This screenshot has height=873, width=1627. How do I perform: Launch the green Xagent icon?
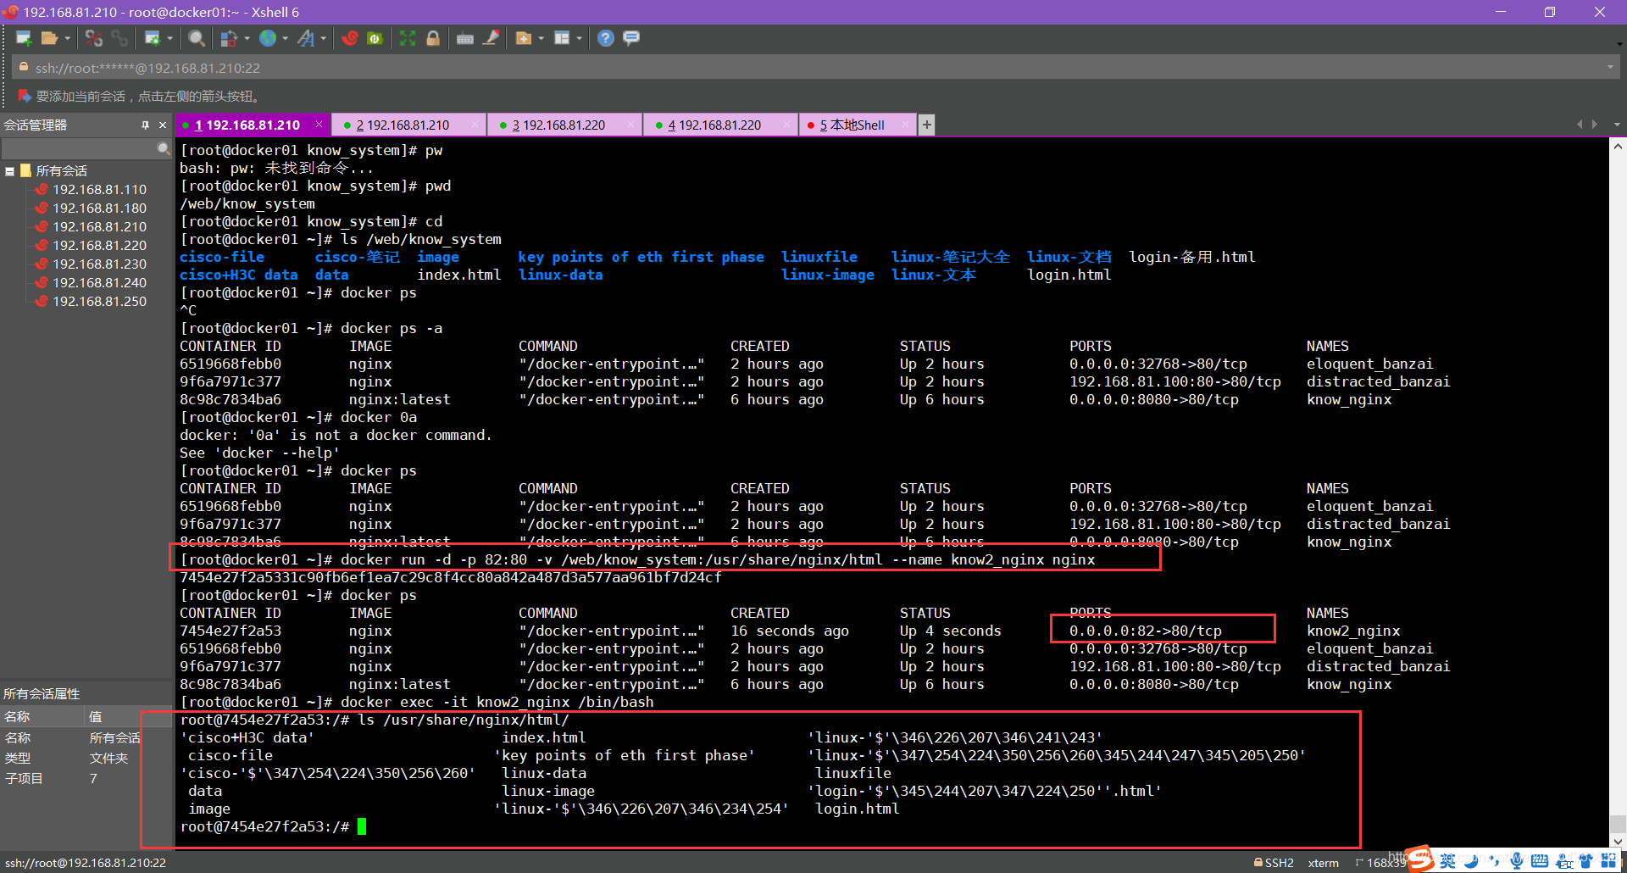click(375, 38)
